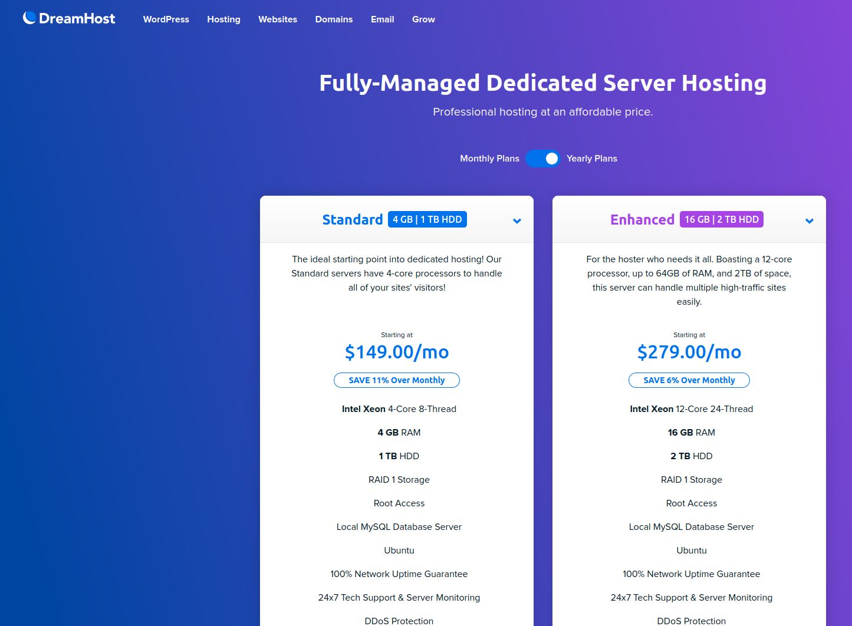
Task: Click the SAVE 6% Over Monthly badge
Action: (689, 380)
